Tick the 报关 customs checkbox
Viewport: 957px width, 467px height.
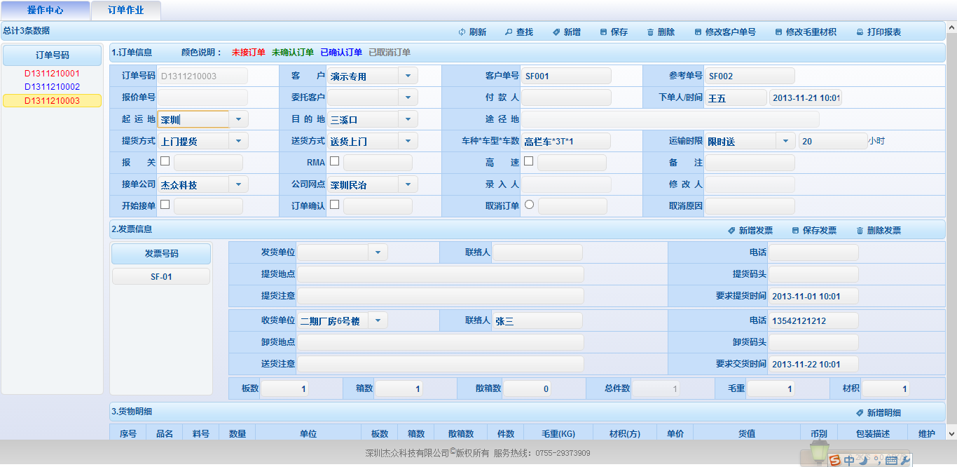[x=165, y=161]
